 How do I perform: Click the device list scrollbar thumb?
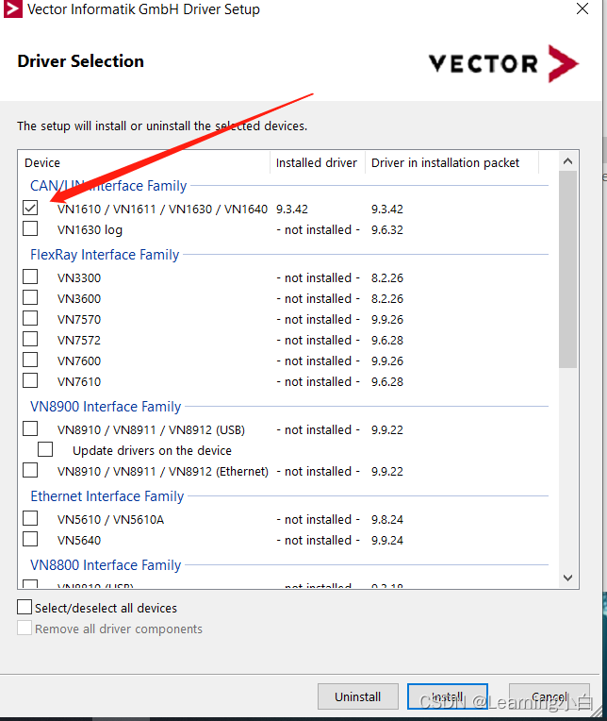coord(568,270)
